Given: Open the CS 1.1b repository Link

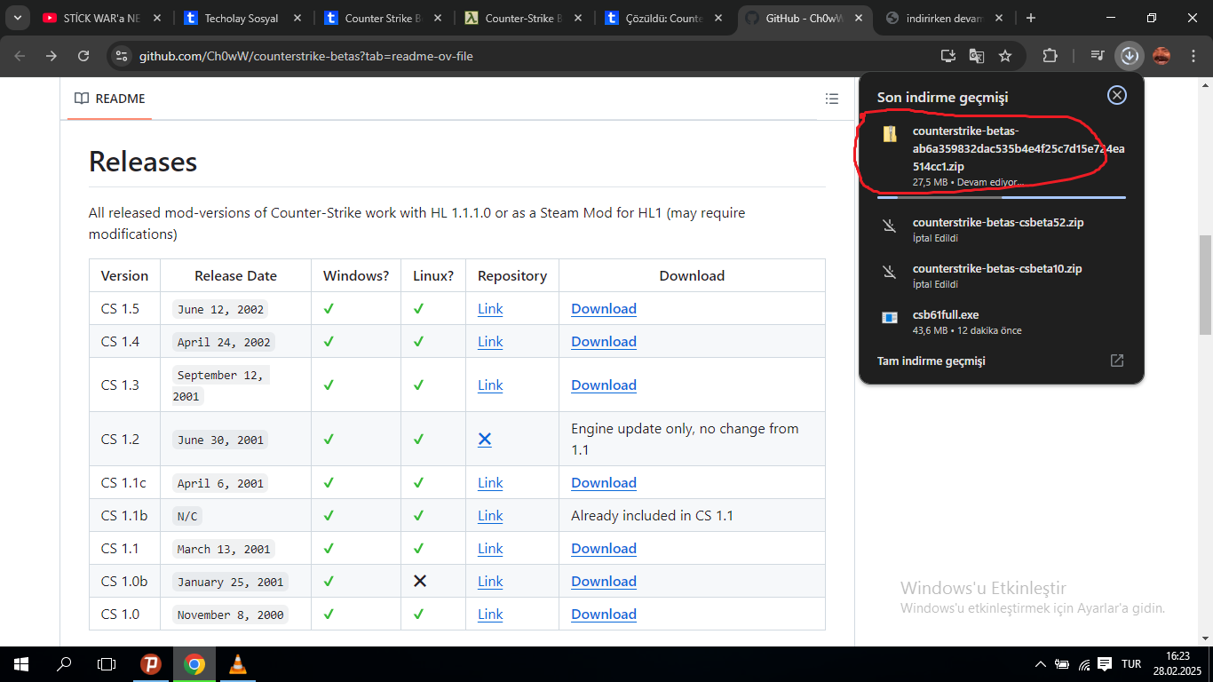Looking at the screenshot, I should 490,516.
